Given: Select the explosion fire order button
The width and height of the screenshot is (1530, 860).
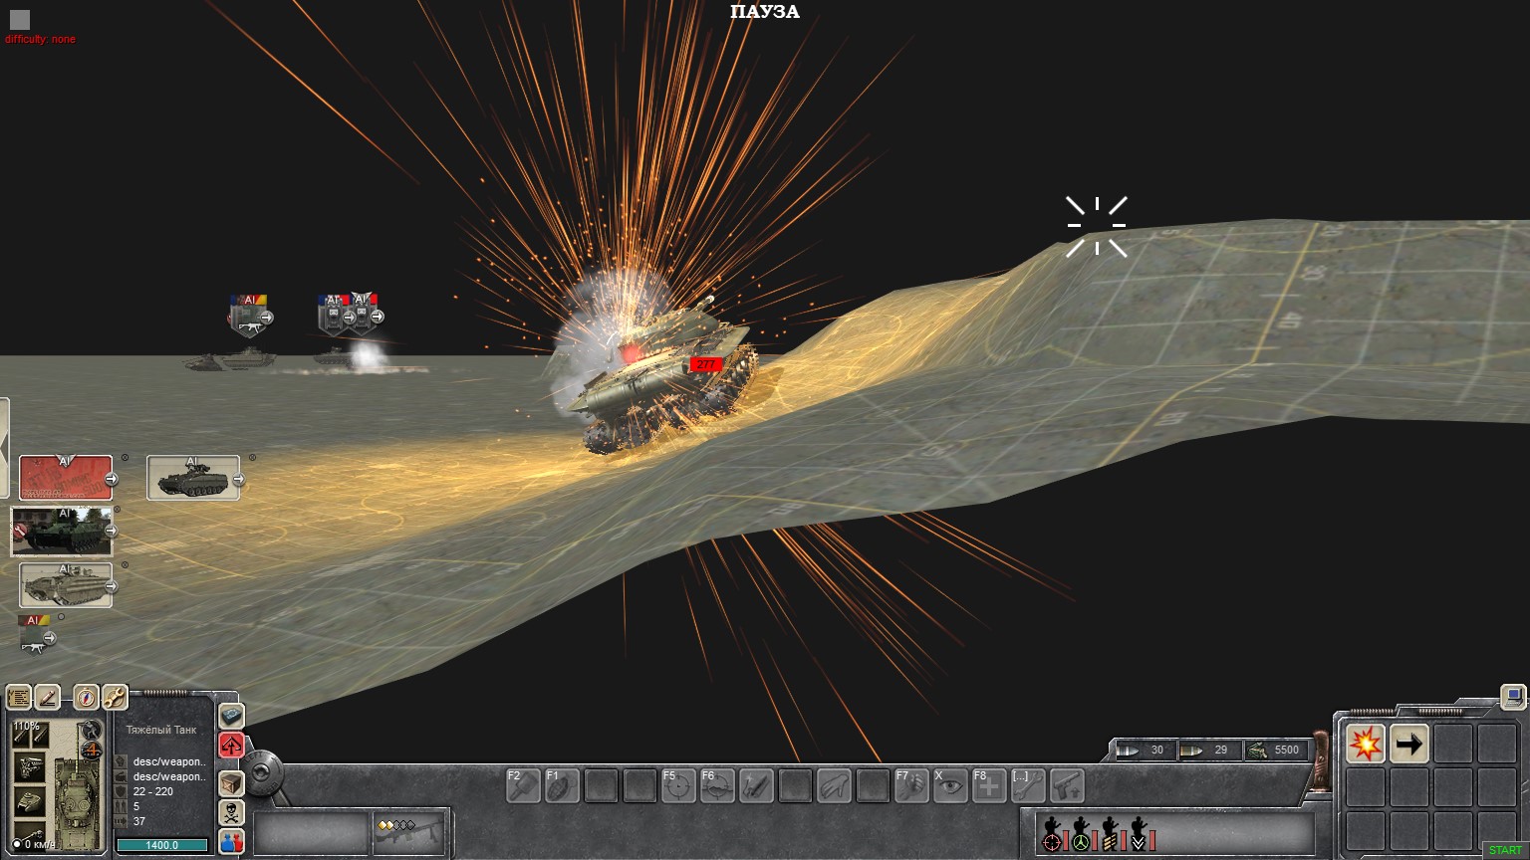Looking at the screenshot, I should tap(1366, 744).
